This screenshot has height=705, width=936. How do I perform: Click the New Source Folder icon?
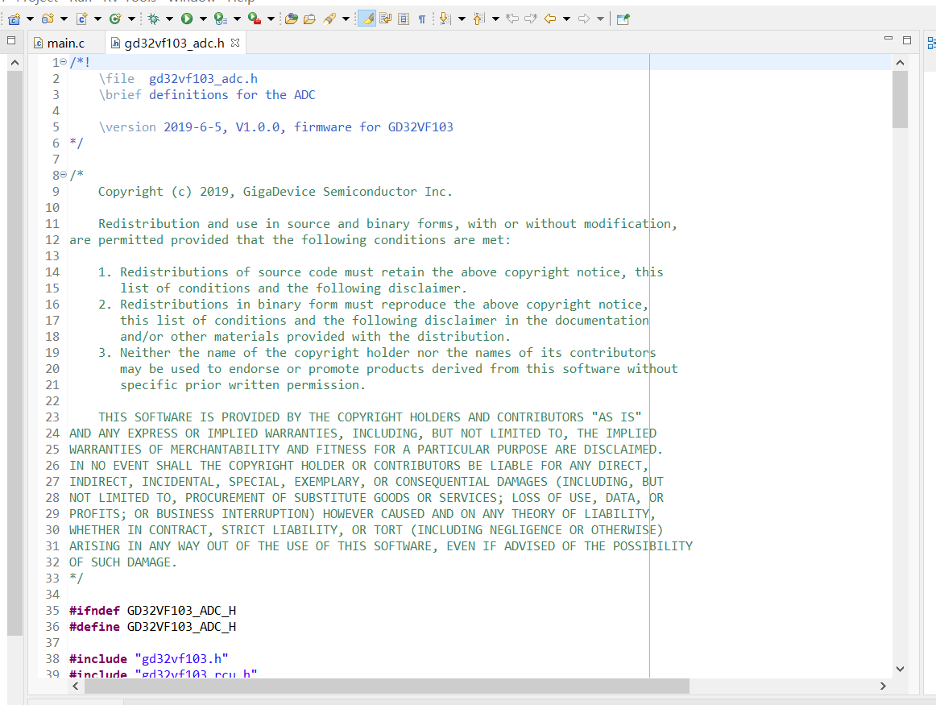48,19
